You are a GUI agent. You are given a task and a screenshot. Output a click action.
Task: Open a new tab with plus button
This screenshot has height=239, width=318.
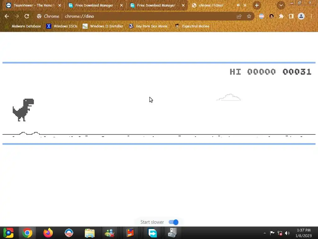[257, 6]
